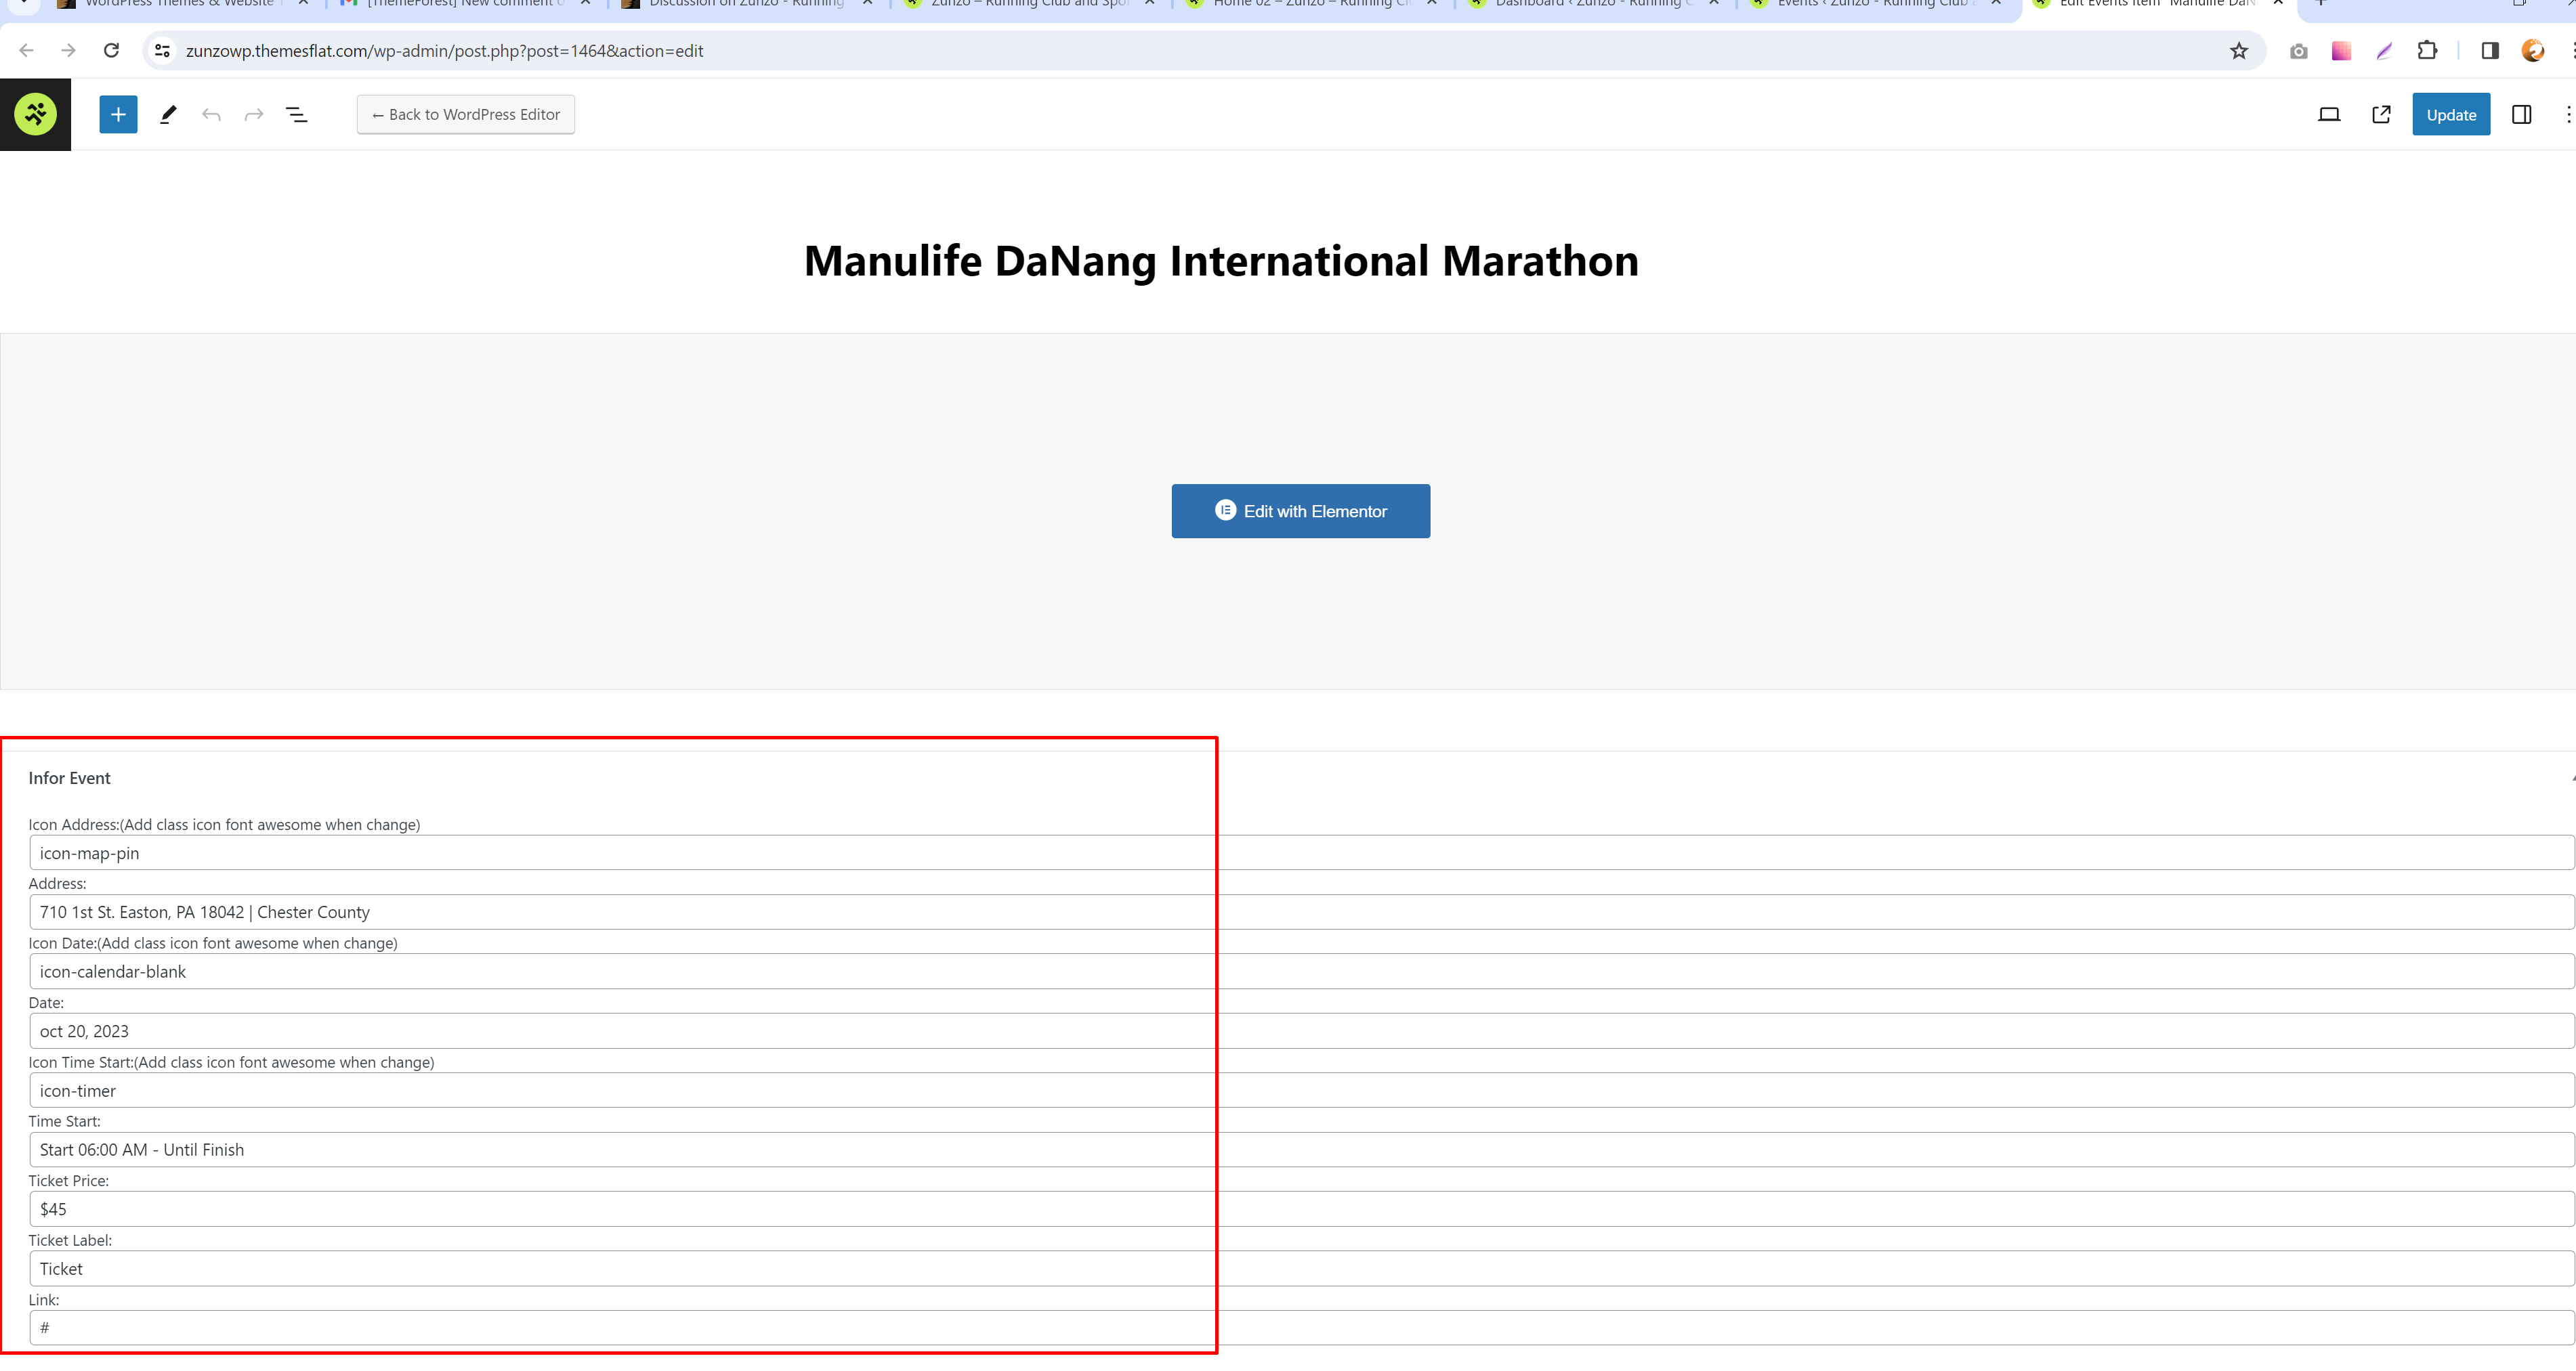This screenshot has height=1371, width=2576.
Task: Click the Date field oct 20, 2023
Action: (1301, 1030)
